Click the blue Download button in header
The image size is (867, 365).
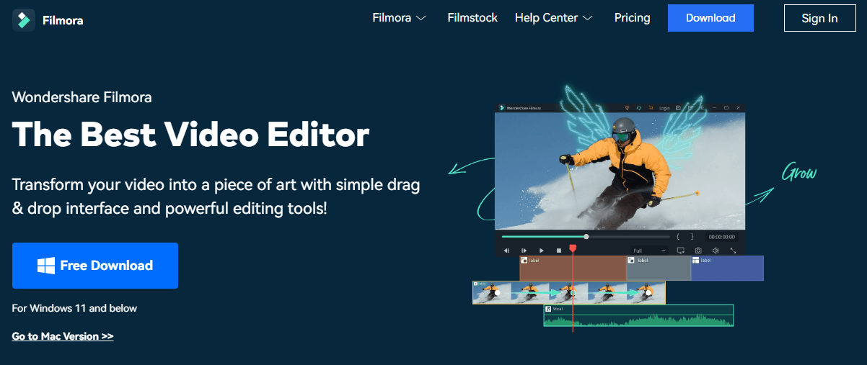[710, 18]
